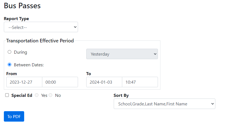Click the To label above date
This screenshot has height=123, width=228.
[x=88, y=73]
